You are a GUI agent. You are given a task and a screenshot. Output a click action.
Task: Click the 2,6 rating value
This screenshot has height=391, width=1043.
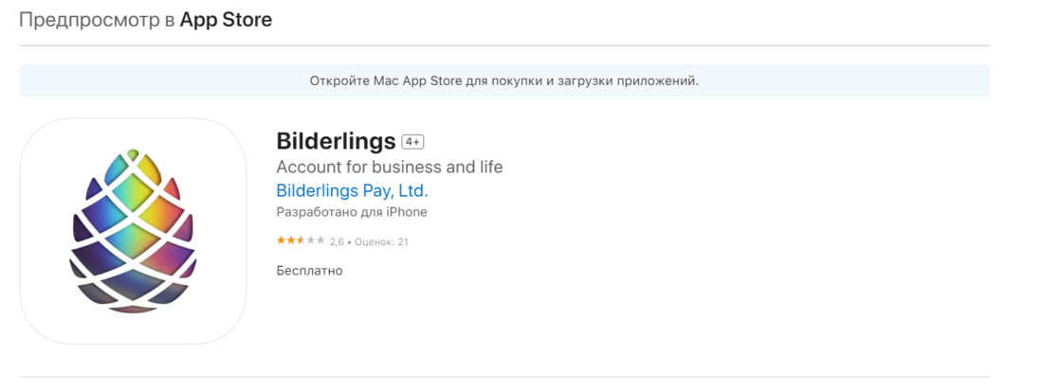click(337, 242)
